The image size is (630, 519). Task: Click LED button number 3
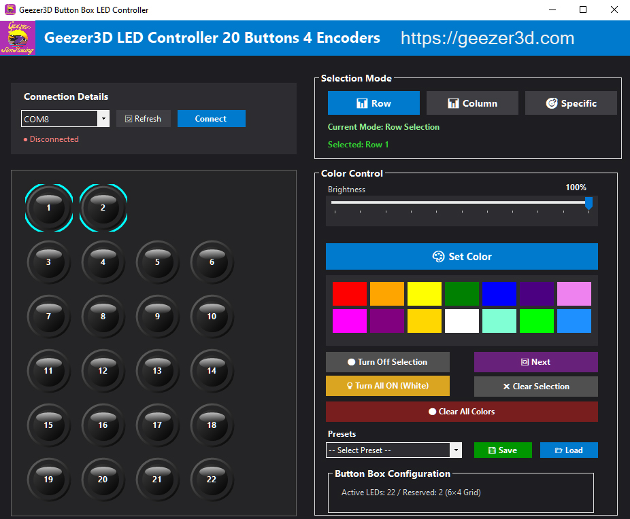48,262
